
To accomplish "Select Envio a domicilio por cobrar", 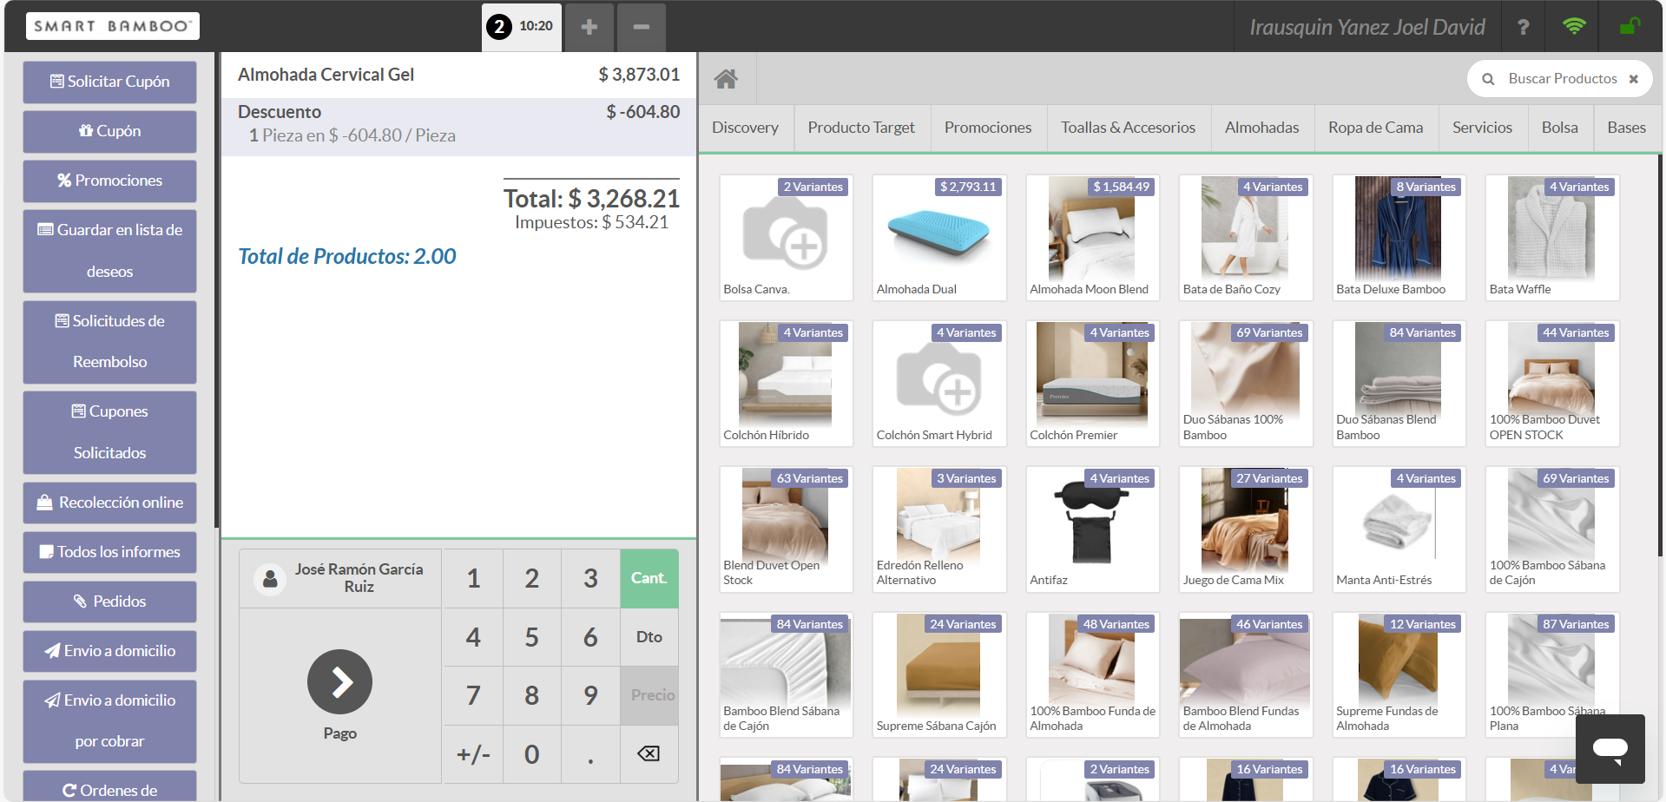I will [x=109, y=720].
